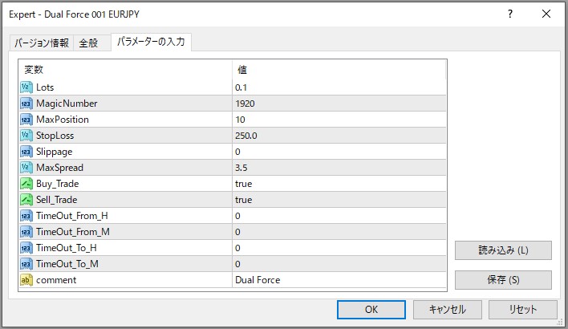Click the help question mark button

pyautogui.click(x=509, y=14)
